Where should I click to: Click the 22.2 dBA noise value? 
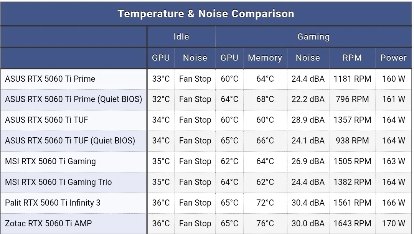(308, 99)
